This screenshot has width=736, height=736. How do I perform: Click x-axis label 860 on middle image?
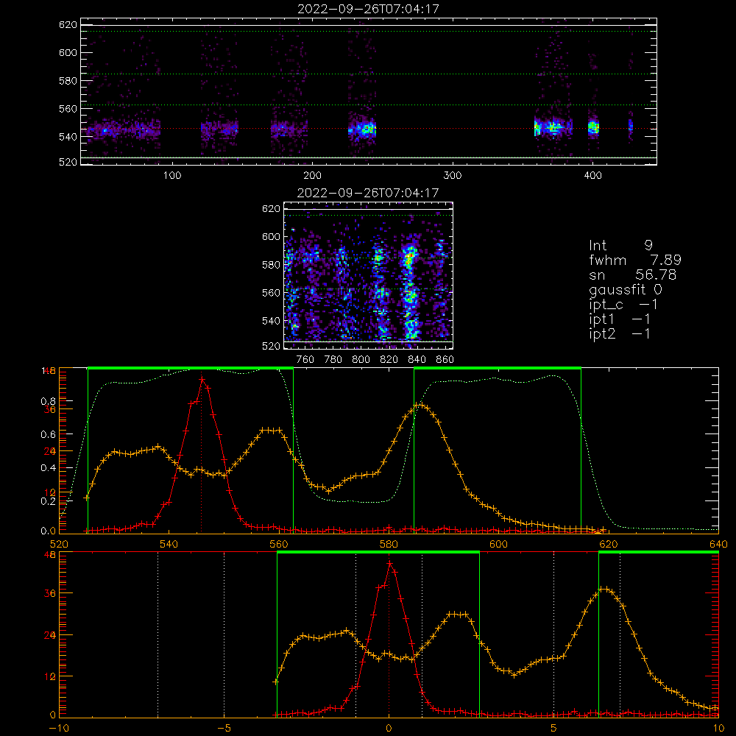tap(445, 360)
